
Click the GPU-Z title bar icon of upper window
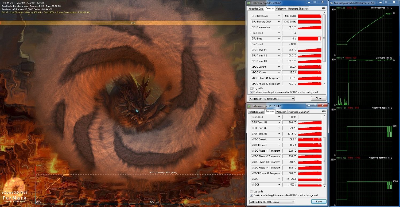(249, 3)
